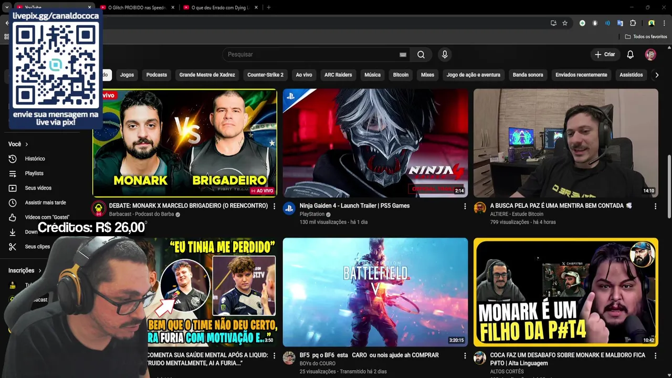
Task: Bookmark this page with the star icon
Action: pos(565,23)
